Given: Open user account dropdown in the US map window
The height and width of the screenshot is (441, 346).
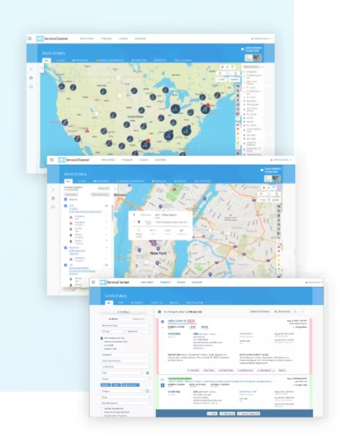Looking at the screenshot, I should 262,39.
